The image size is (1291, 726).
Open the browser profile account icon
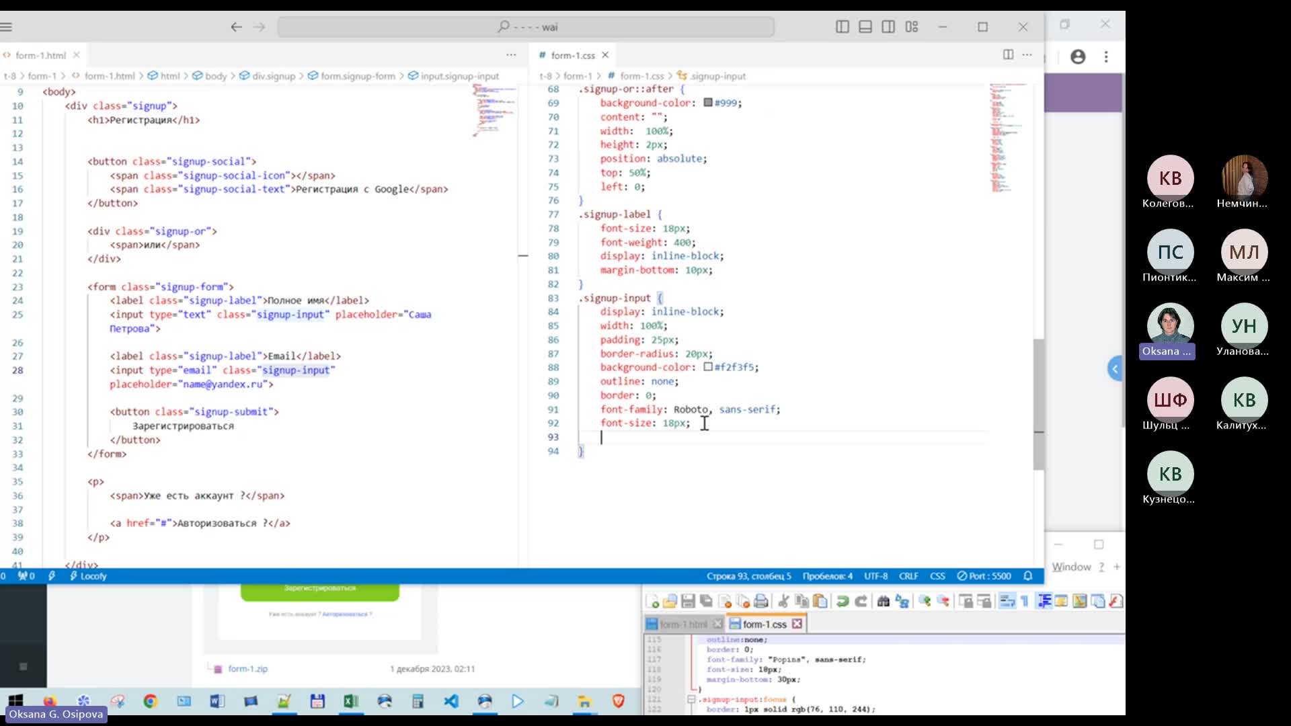(x=1078, y=57)
